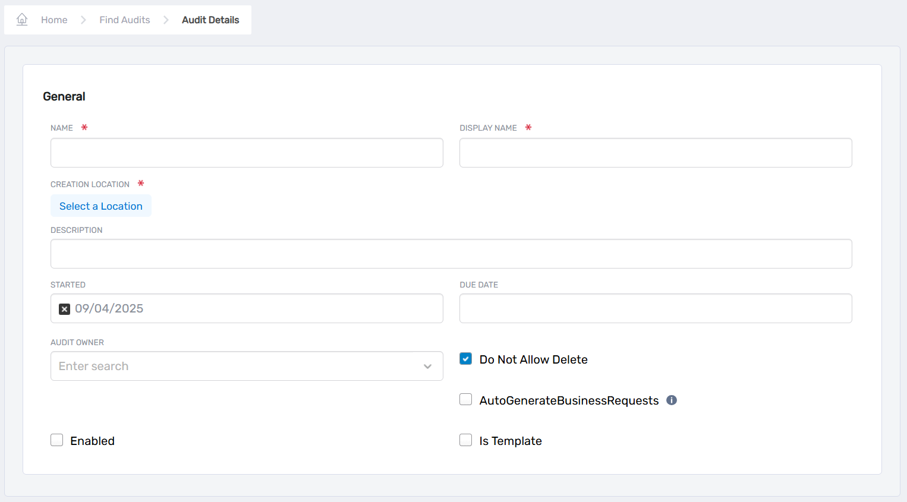This screenshot has width=907, height=502.
Task: Go to Home breadcrumb text link
Action: (x=54, y=20)
